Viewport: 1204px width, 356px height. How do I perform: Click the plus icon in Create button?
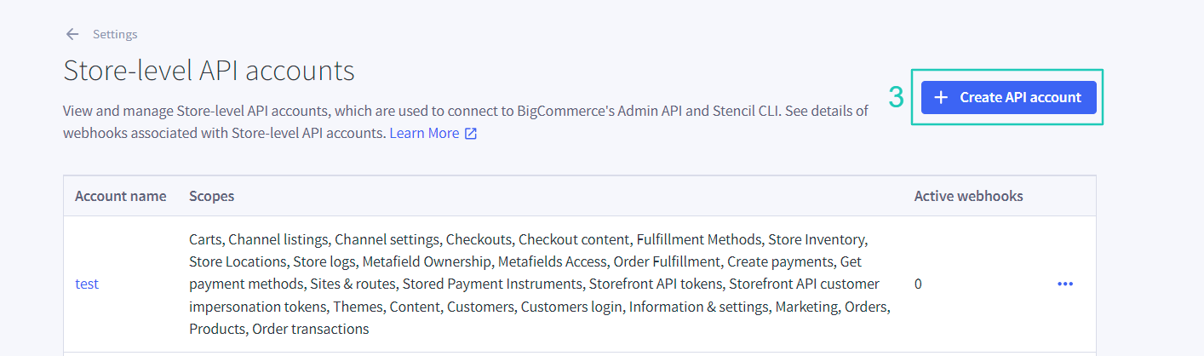tap(941, 97)
